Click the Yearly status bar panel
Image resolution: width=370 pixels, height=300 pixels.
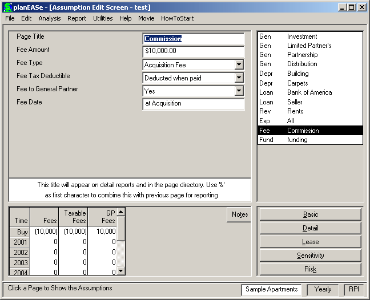click(x=323, y=289)
